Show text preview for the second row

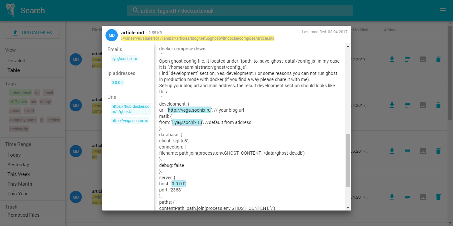407,105
